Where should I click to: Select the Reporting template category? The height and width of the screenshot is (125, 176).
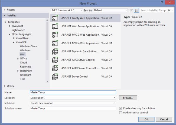[x=25, y=67]
